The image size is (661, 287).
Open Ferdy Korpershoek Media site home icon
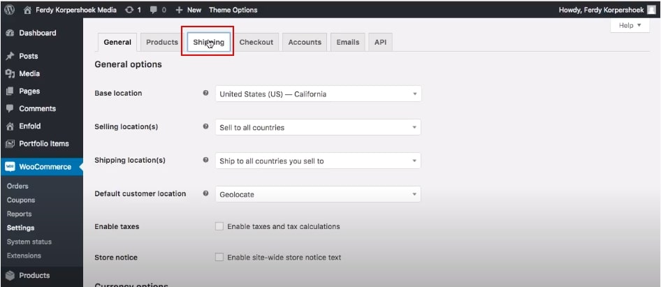[x=27, y=10]
